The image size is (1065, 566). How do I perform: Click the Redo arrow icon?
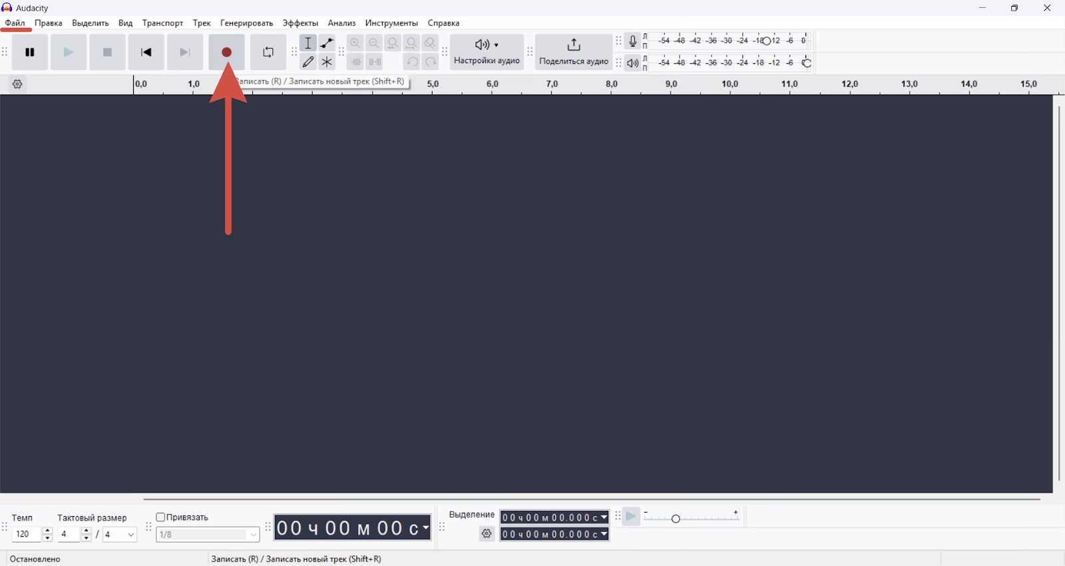coord(431,62)
